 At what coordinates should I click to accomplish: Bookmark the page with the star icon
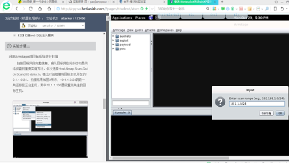[x=49, y=9]
